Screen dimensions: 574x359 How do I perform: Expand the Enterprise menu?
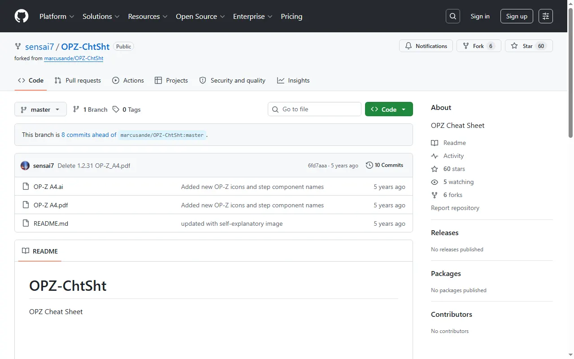(x=252, y=16)
